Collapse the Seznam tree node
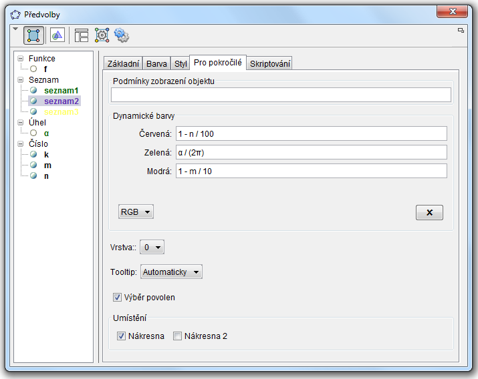 (21, 79)
